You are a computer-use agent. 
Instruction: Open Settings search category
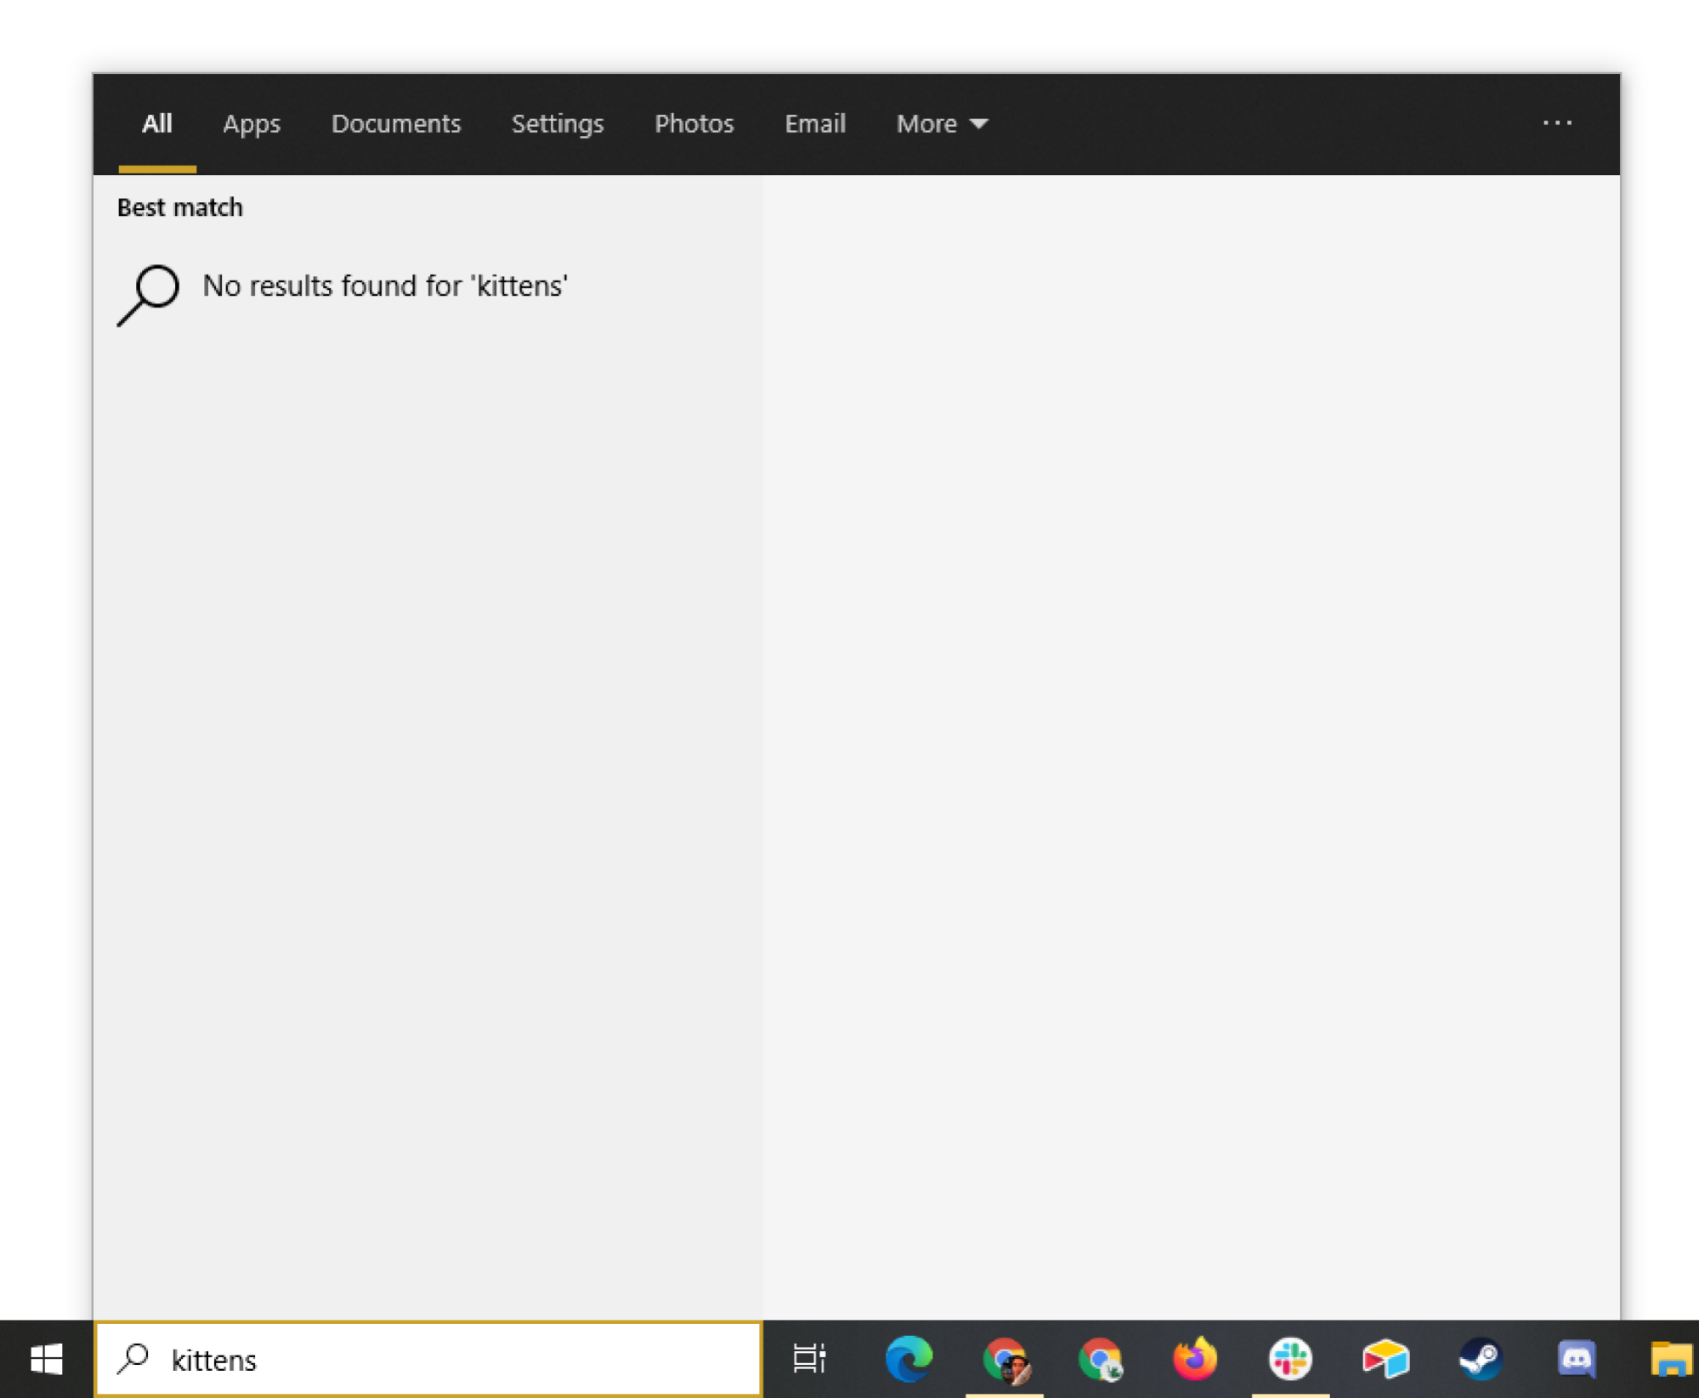[x=558, y=122]
